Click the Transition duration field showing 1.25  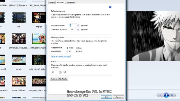pyautogui.click(x=73, y=29)
